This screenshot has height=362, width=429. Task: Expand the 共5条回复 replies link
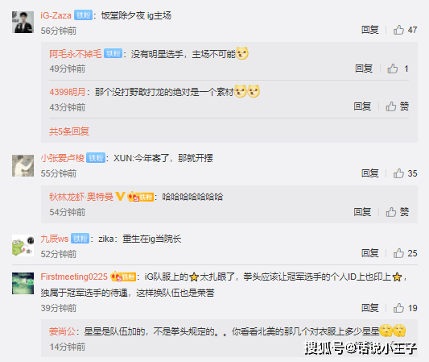[x=69, y=131]
